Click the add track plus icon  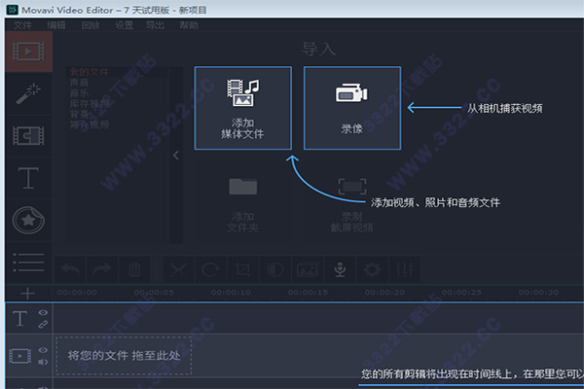pos(28,294)
